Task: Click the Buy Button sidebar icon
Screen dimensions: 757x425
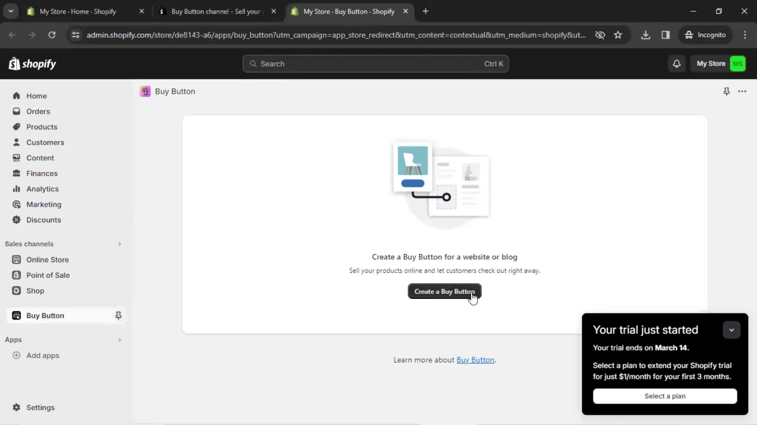Action: 16,316
